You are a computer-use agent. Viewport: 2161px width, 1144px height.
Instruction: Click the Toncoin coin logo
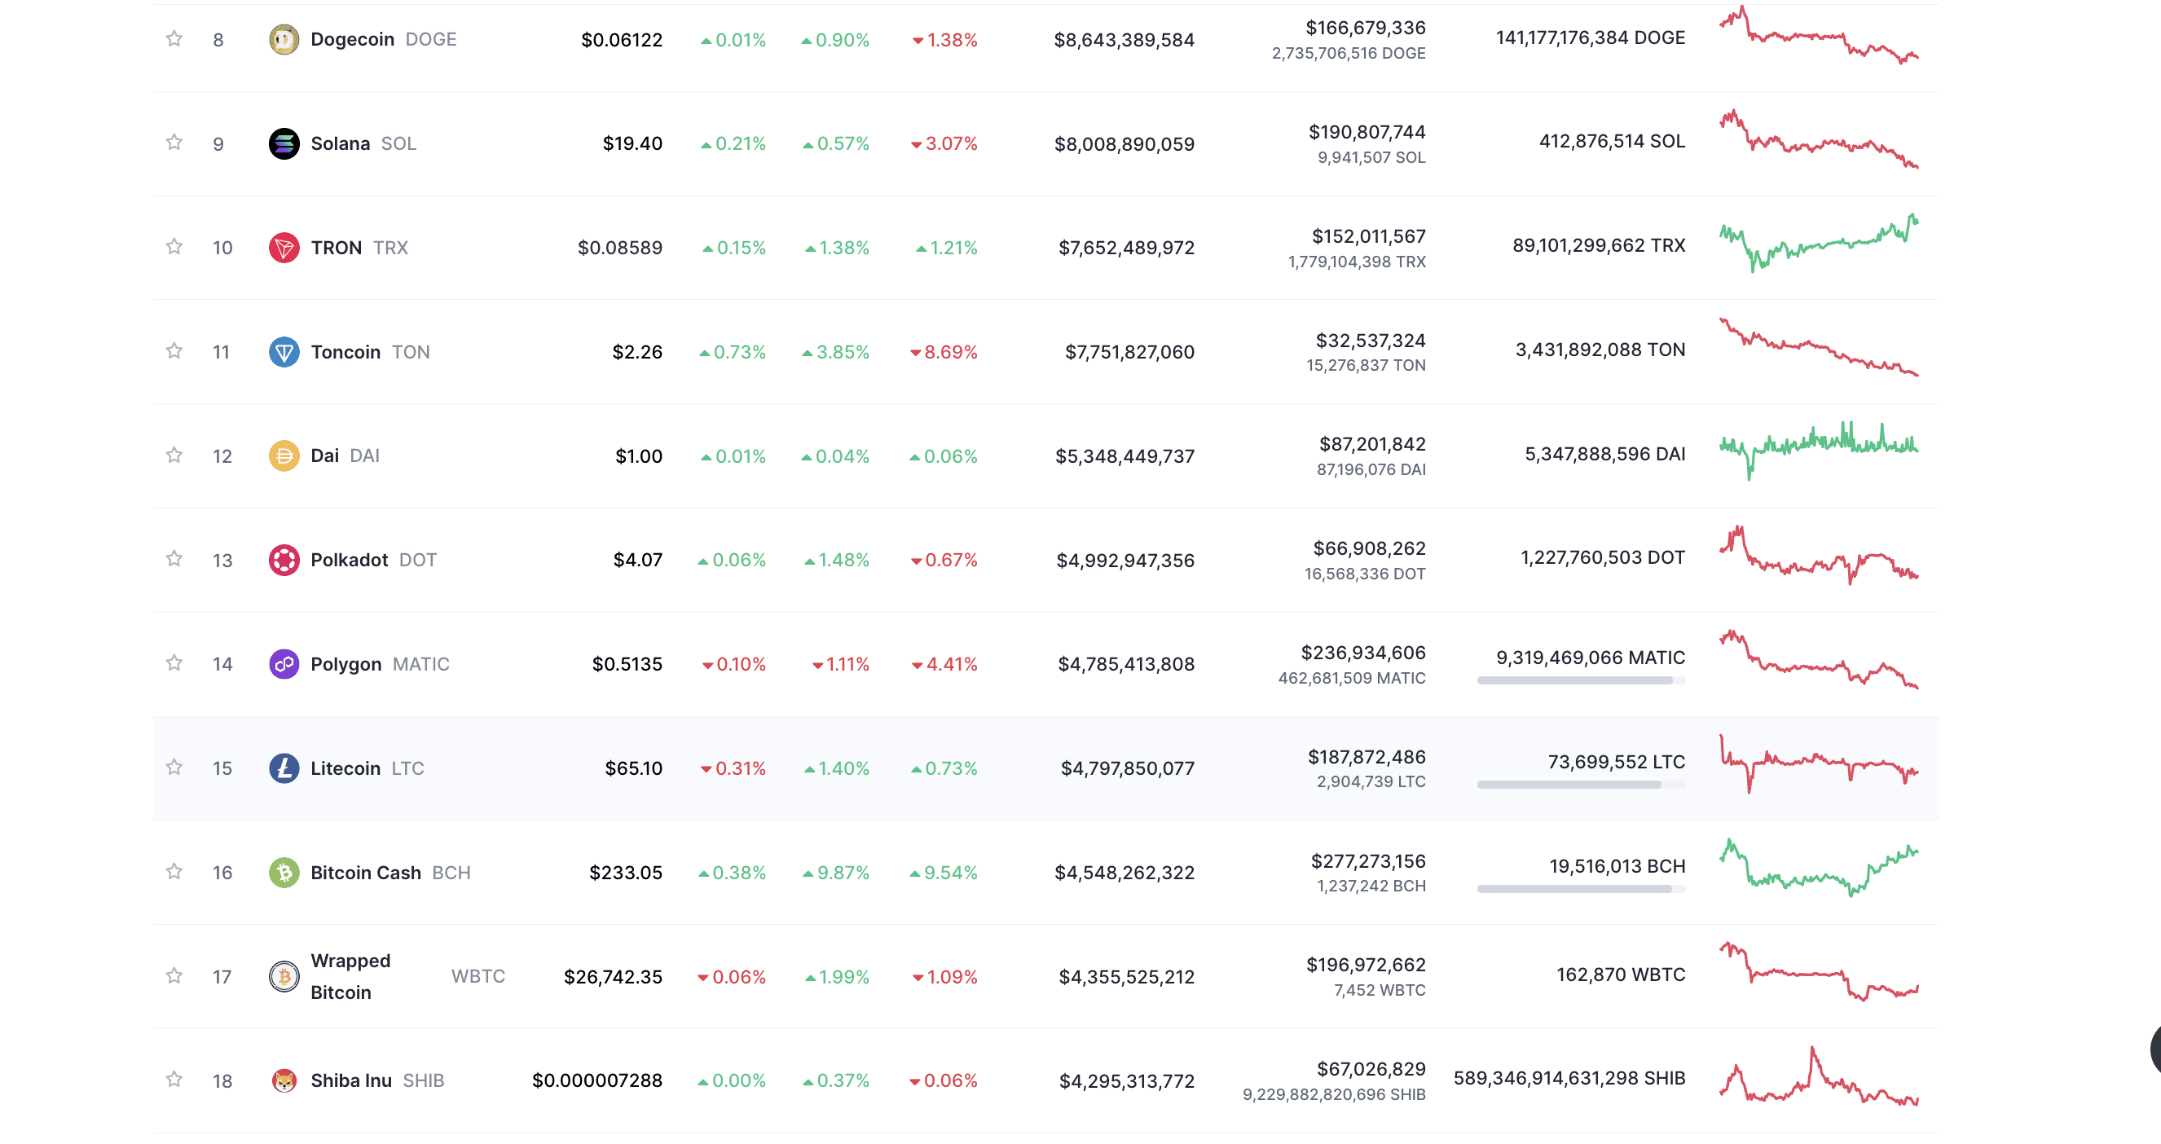pos(284,351)
